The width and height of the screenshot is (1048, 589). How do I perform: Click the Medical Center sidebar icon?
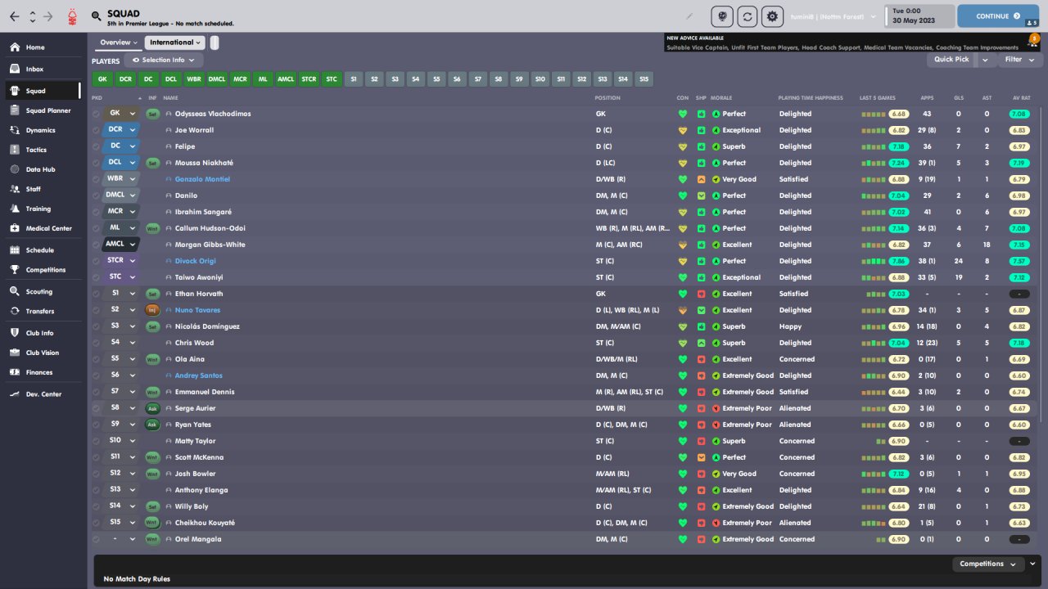pyautogui.click(x=15, y=228)
